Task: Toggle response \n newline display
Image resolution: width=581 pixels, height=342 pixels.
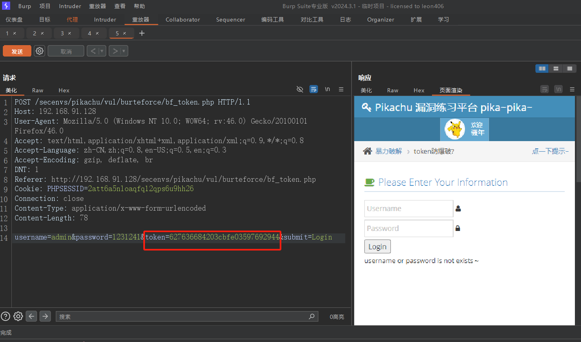Action: pos(559,89)
